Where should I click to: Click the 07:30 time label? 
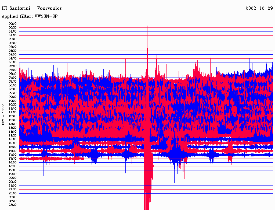coord(13,82)
